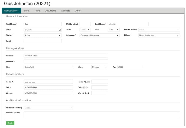
Task: Select the Other tab
Action: [x=78, y=11]
